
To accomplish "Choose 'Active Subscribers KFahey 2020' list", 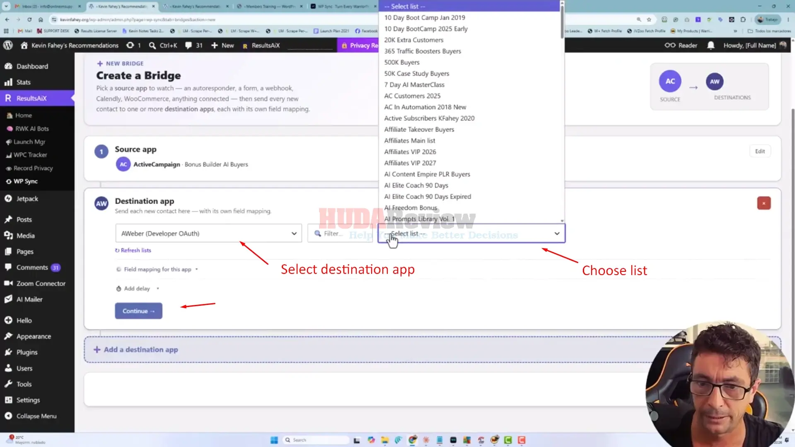I will 429,118.
